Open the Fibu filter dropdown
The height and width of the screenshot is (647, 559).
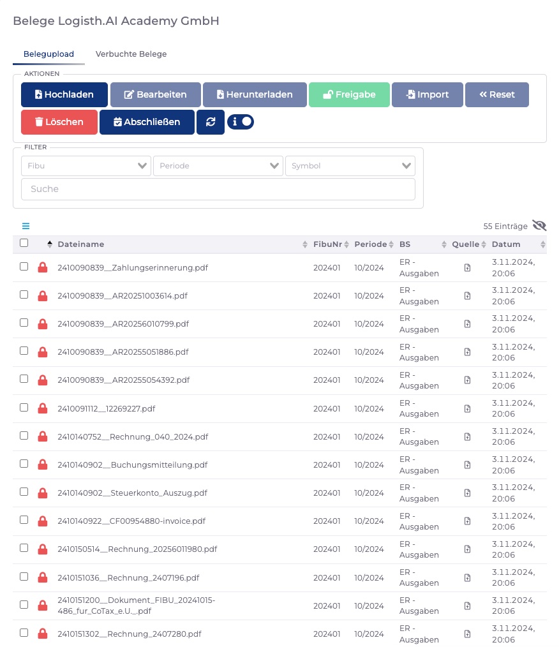86,166
